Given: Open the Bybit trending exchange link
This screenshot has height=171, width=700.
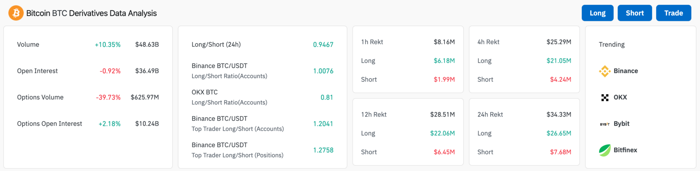Looking at the screenshot, I should 621,124.
